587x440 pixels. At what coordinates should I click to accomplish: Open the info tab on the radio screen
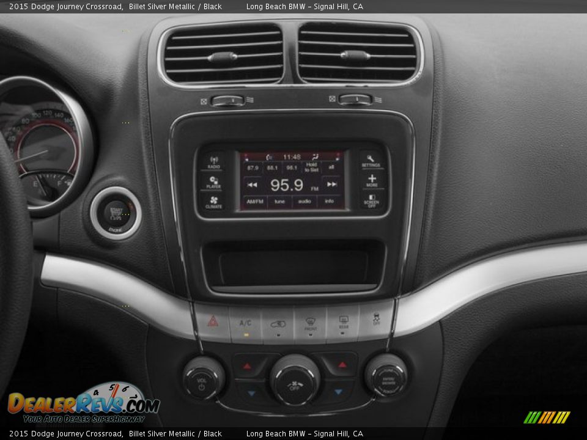329,201
